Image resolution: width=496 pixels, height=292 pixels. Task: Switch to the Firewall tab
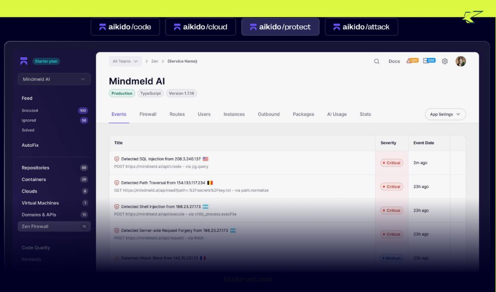tap(148, 114)
